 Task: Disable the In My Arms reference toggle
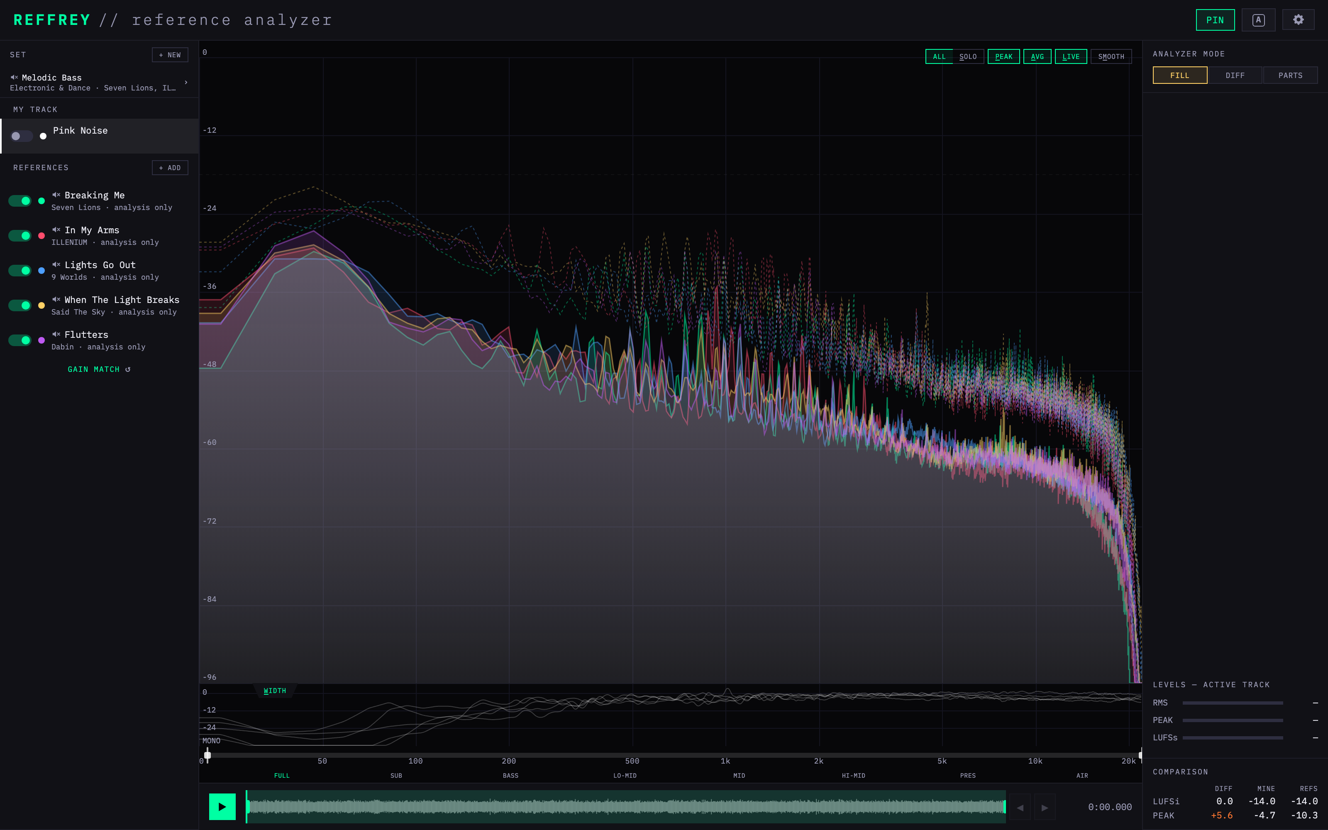(20, 235)
